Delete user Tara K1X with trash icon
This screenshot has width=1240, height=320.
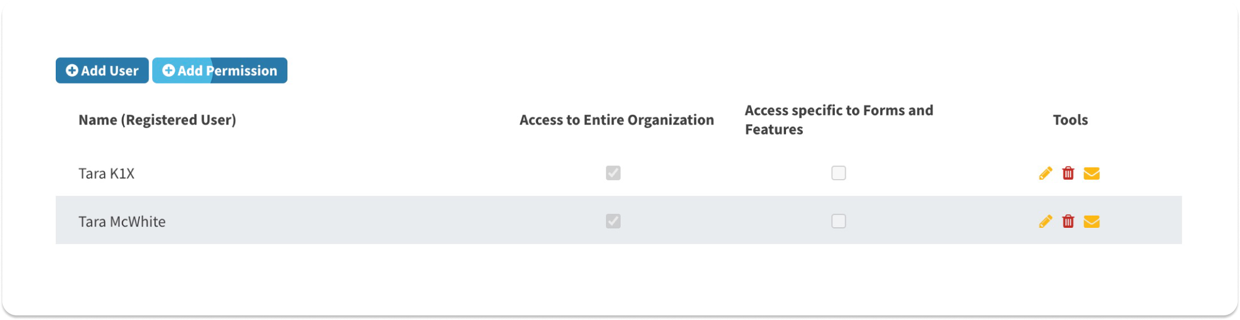[1068, 173]
